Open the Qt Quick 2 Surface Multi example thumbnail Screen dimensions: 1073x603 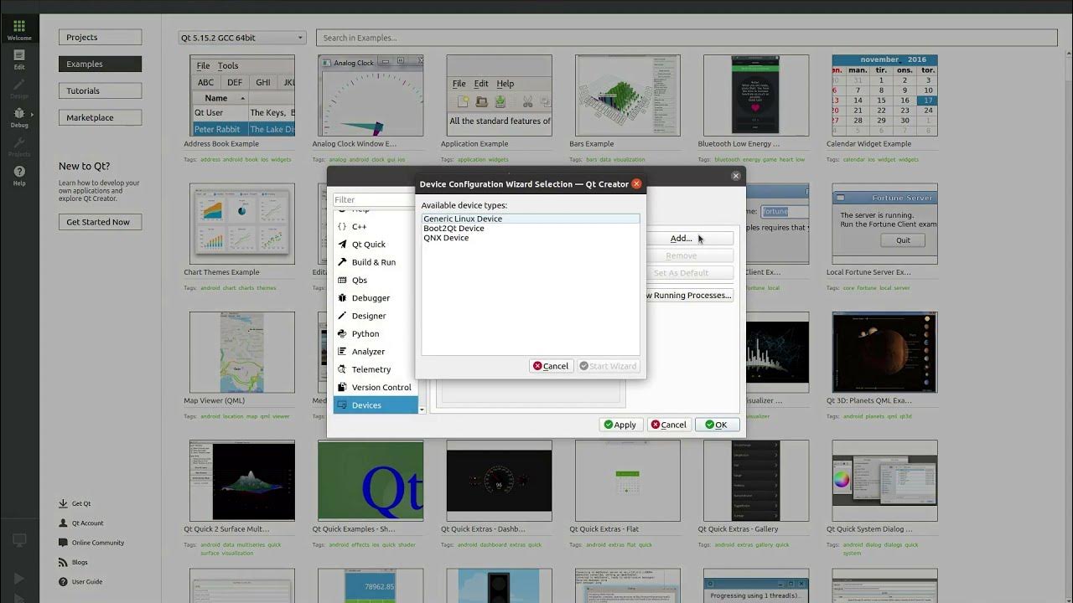pyautogui.click(x=242, y=481)
